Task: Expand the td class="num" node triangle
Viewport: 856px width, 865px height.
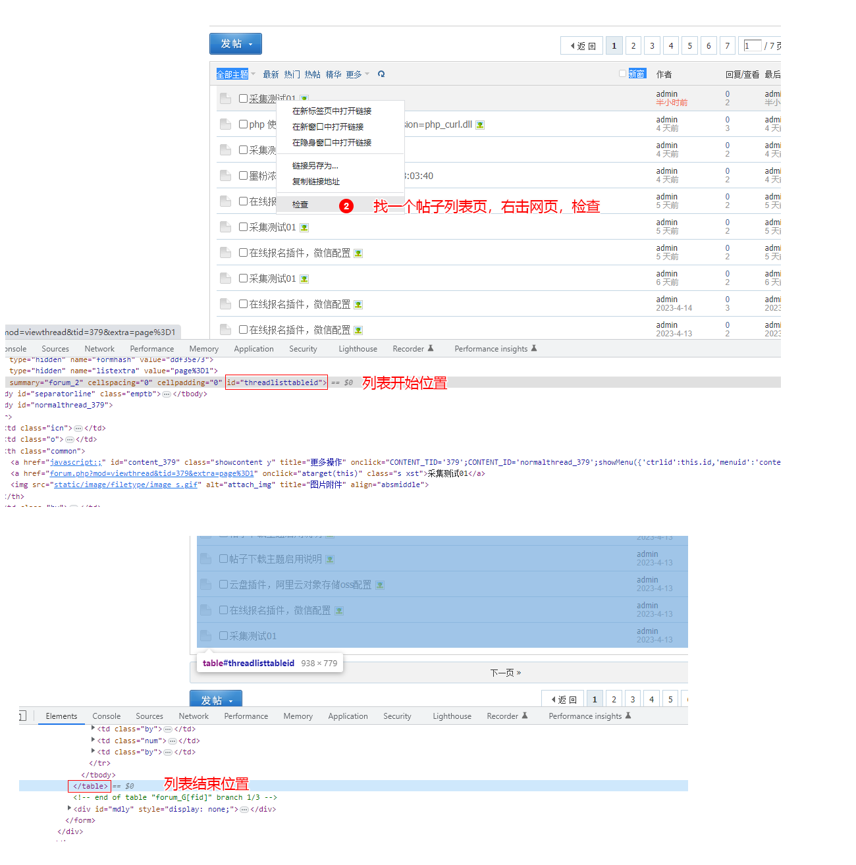Action: (x=93, y=740)
